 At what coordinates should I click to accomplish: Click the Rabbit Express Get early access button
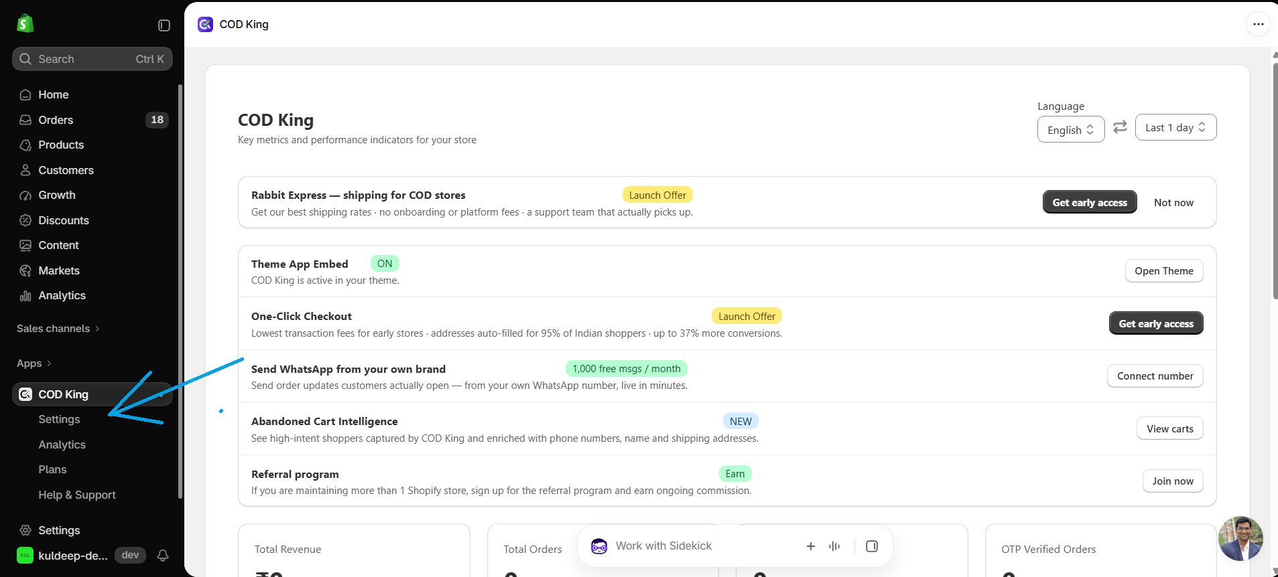coord(1090,202)
